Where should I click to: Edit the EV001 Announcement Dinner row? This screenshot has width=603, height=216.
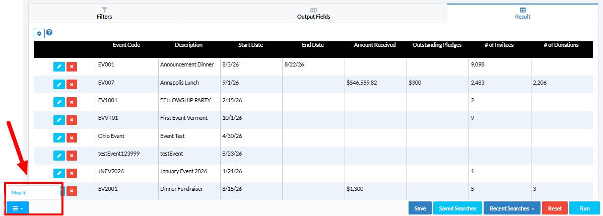pos(59,66)
